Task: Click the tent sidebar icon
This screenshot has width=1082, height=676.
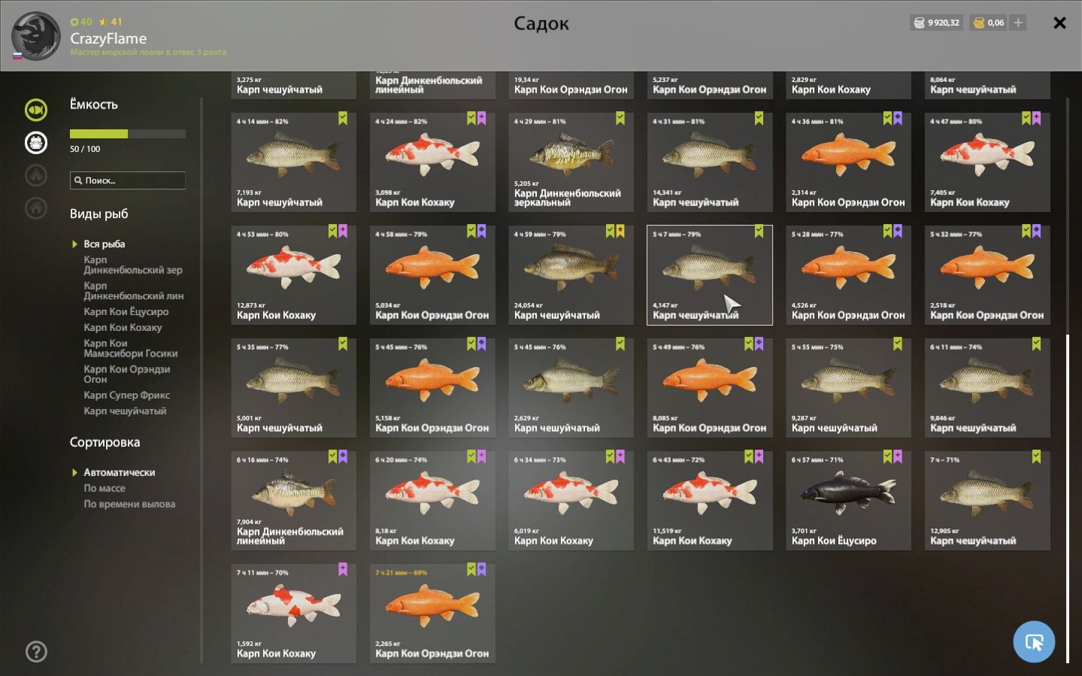Action: (x=36, y=175)
